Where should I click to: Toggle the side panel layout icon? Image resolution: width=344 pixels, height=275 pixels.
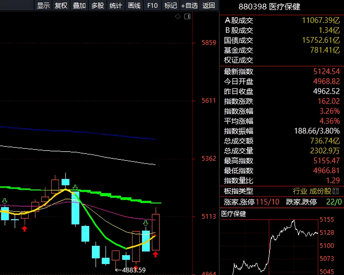coord(187,16)
